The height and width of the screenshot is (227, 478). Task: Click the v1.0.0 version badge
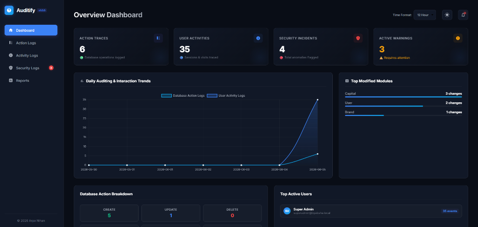coord(42,10)
